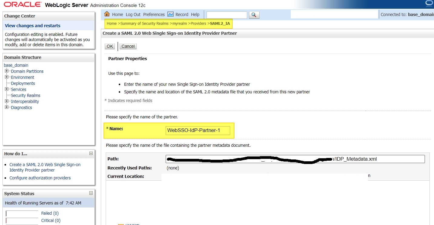Click into the partner Name field

tap(198, 130)
